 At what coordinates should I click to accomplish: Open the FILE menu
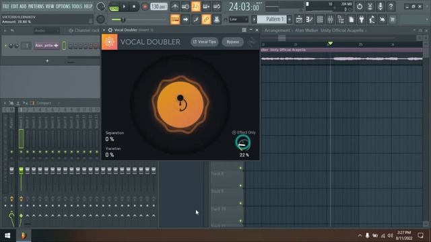(x=5, y=6)
